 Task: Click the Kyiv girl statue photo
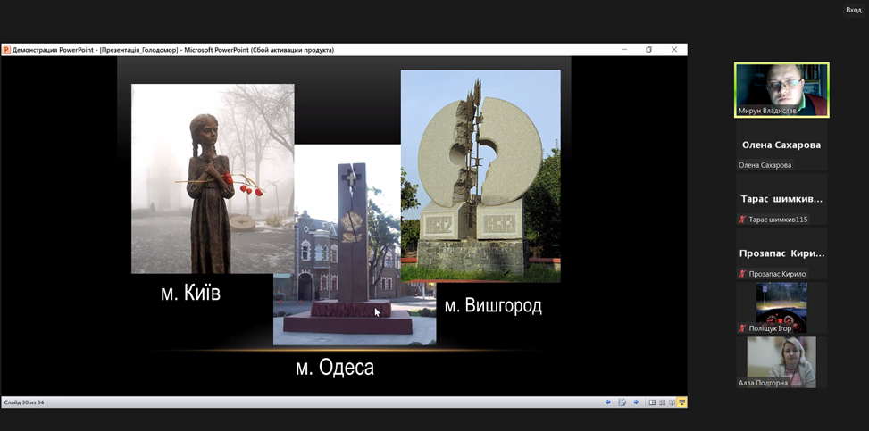pos(212,178)
